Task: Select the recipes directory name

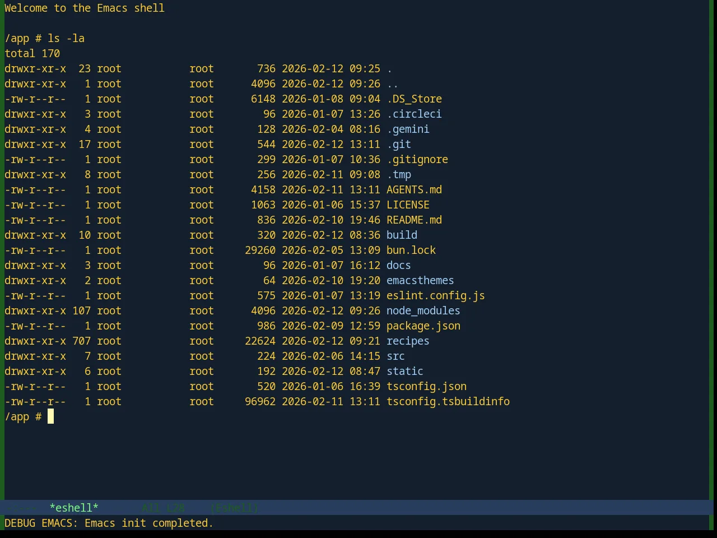Action: point(408,341)
